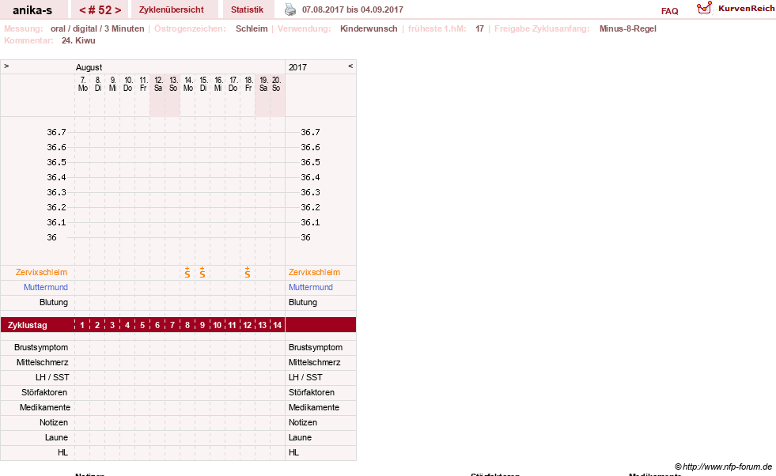Screen dimensions: 776x476
Task: Click cycle day 1 in Zyklustag row
Action: [82, 325]
